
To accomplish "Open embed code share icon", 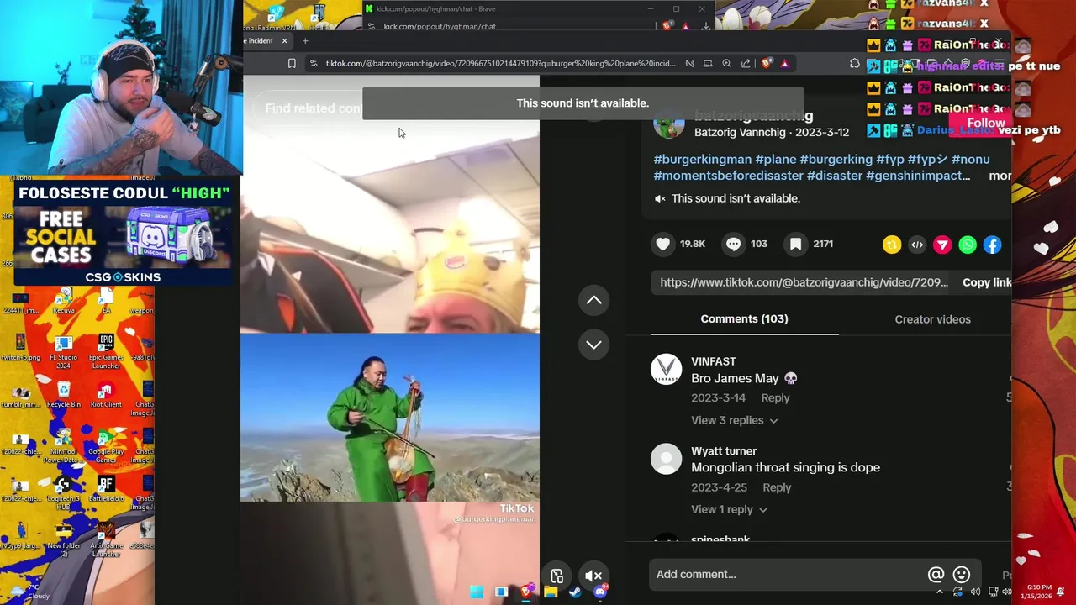I will [917, 245].
